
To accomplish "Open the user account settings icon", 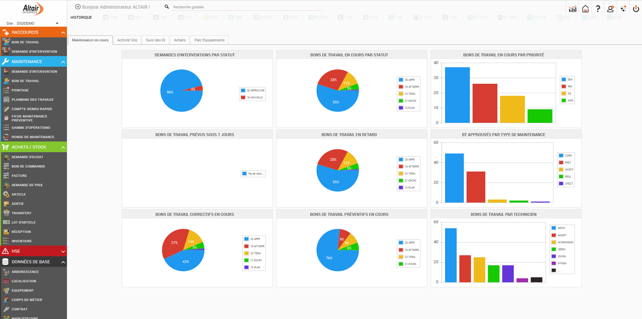I will coord(611,8).
